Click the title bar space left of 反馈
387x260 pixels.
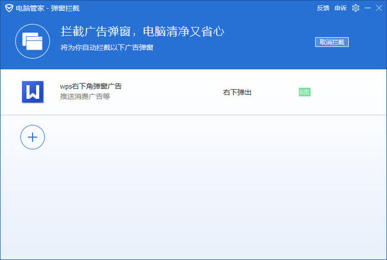click(226, 8)
